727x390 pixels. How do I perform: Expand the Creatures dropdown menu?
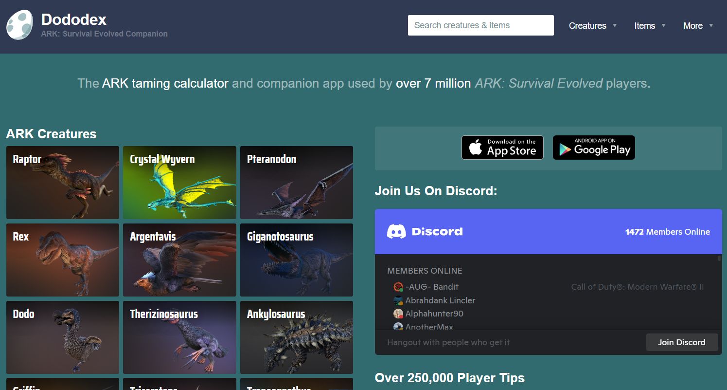click(x=593, y=26)
